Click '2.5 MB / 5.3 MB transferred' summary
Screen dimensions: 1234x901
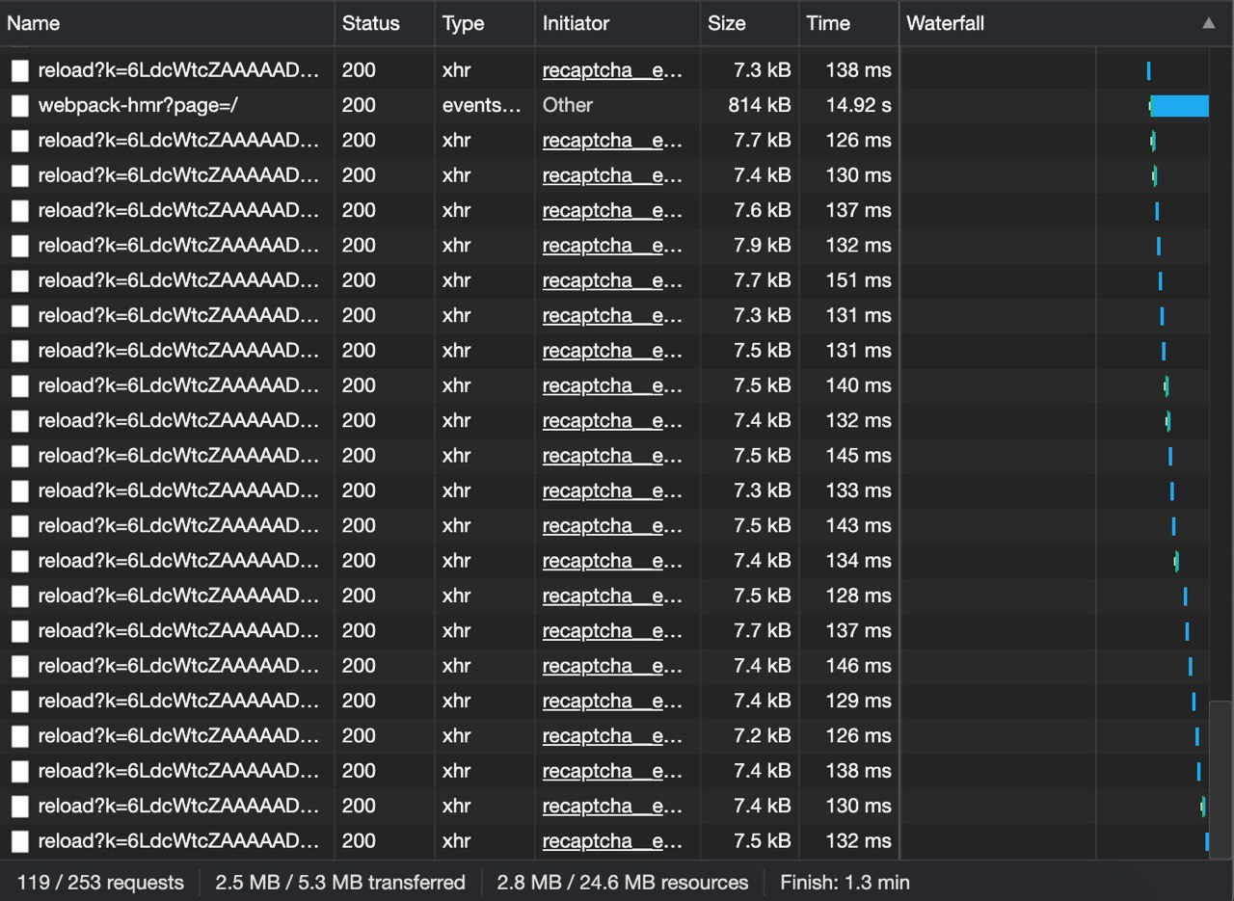tap(340, 882)
